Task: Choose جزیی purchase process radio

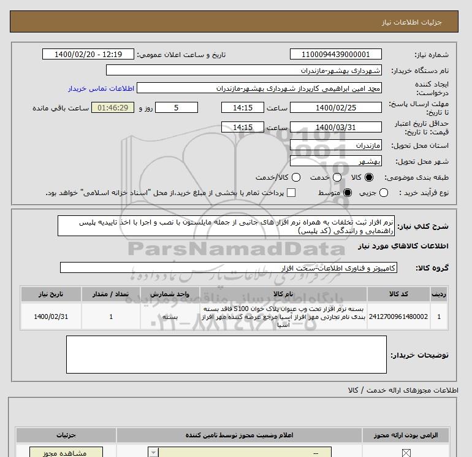Action: 384,193
